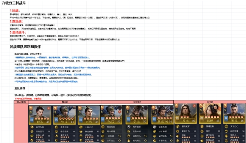This screenshot has width=246, height=143.
Task: Click the red round badge on 郭嘉 portrait
Action: (49, 108)
